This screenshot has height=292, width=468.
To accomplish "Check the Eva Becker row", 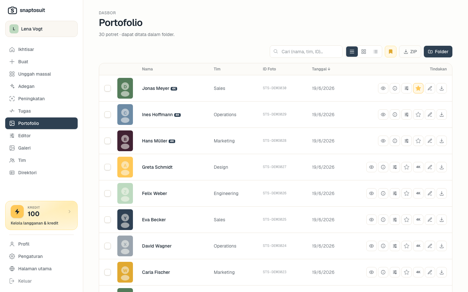I will click(108, 220).
